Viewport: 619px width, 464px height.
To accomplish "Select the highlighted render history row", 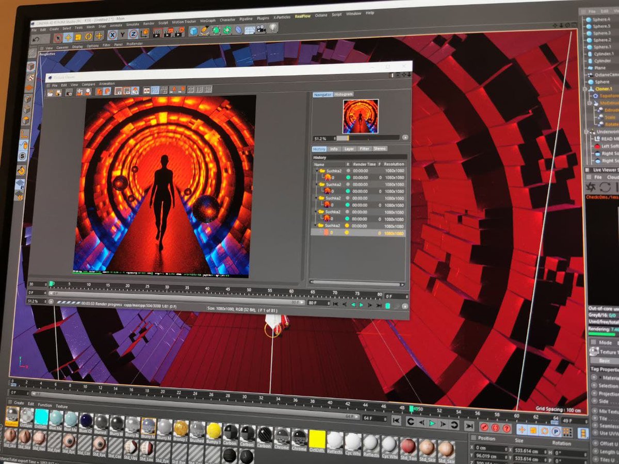I will click(358, 233).
